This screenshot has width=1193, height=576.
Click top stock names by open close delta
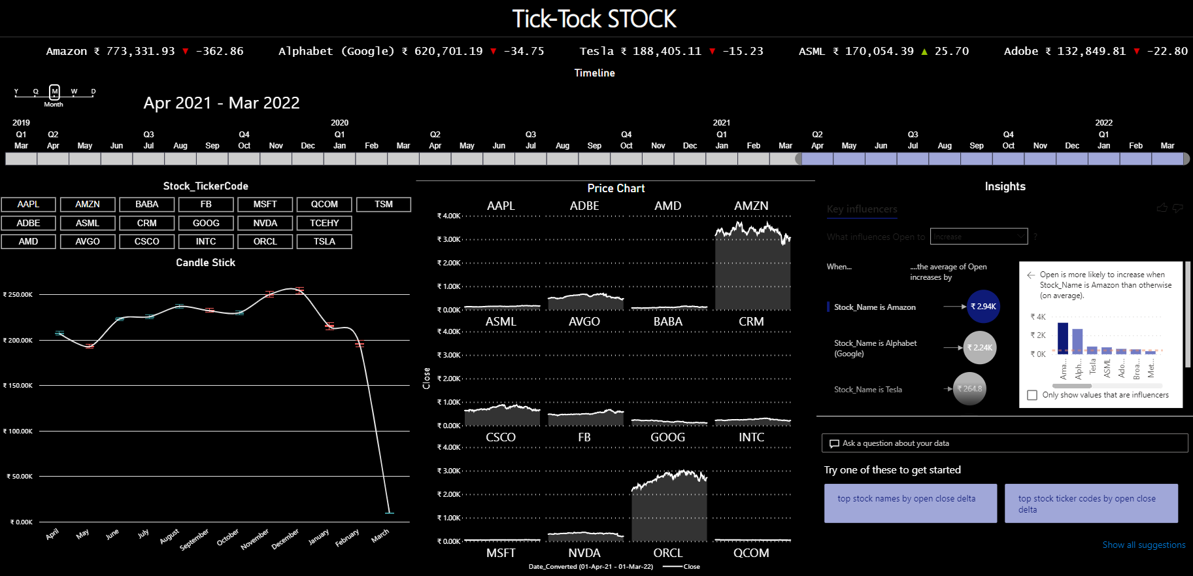pyautogui.click(x=910, y=503)
